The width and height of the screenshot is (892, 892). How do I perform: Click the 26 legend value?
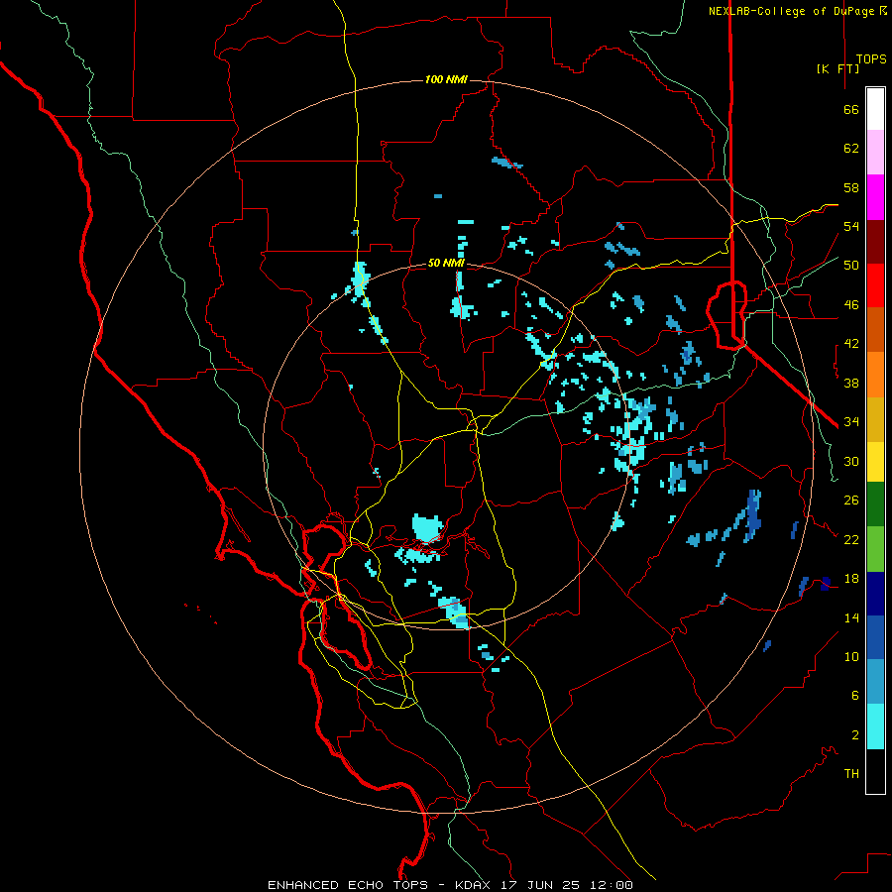click(851, 501)
